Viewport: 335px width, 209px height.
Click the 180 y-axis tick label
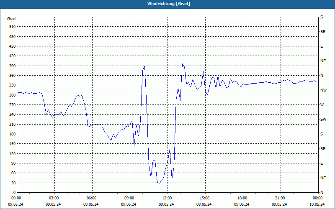(12, 134)
